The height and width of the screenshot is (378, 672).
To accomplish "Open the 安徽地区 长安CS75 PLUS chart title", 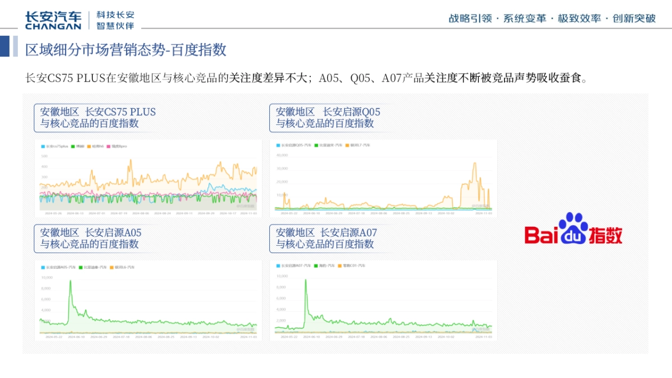I will pos(96,117).
